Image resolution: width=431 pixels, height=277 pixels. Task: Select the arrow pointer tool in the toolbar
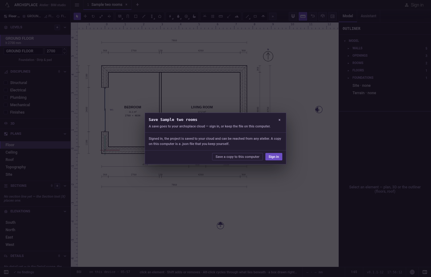(x=77, y=16)
